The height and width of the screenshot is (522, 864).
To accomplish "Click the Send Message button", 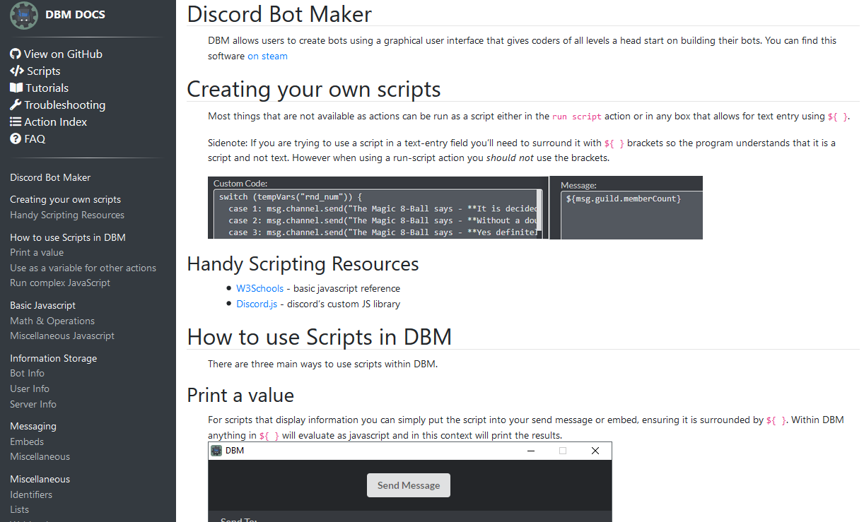I will pyautogui.click(x=409, y=485).
